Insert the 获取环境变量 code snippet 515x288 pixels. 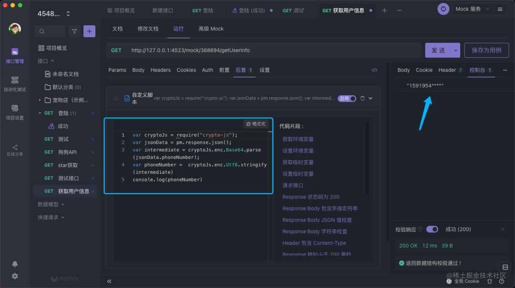pyautogui.click(x=298, y=139)
